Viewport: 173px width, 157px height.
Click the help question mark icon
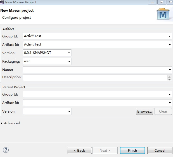point(6,150)
